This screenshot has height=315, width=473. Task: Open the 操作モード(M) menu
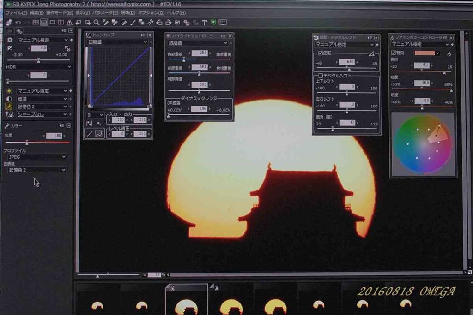tap(60, 13)
